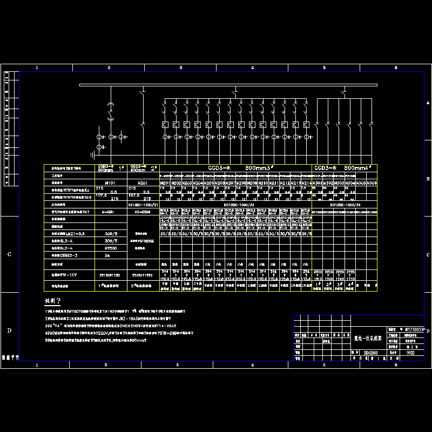Click the ground symbol at left of diagram
The width and height of the screenshot is (432, 432).
[x=92, y=156]
